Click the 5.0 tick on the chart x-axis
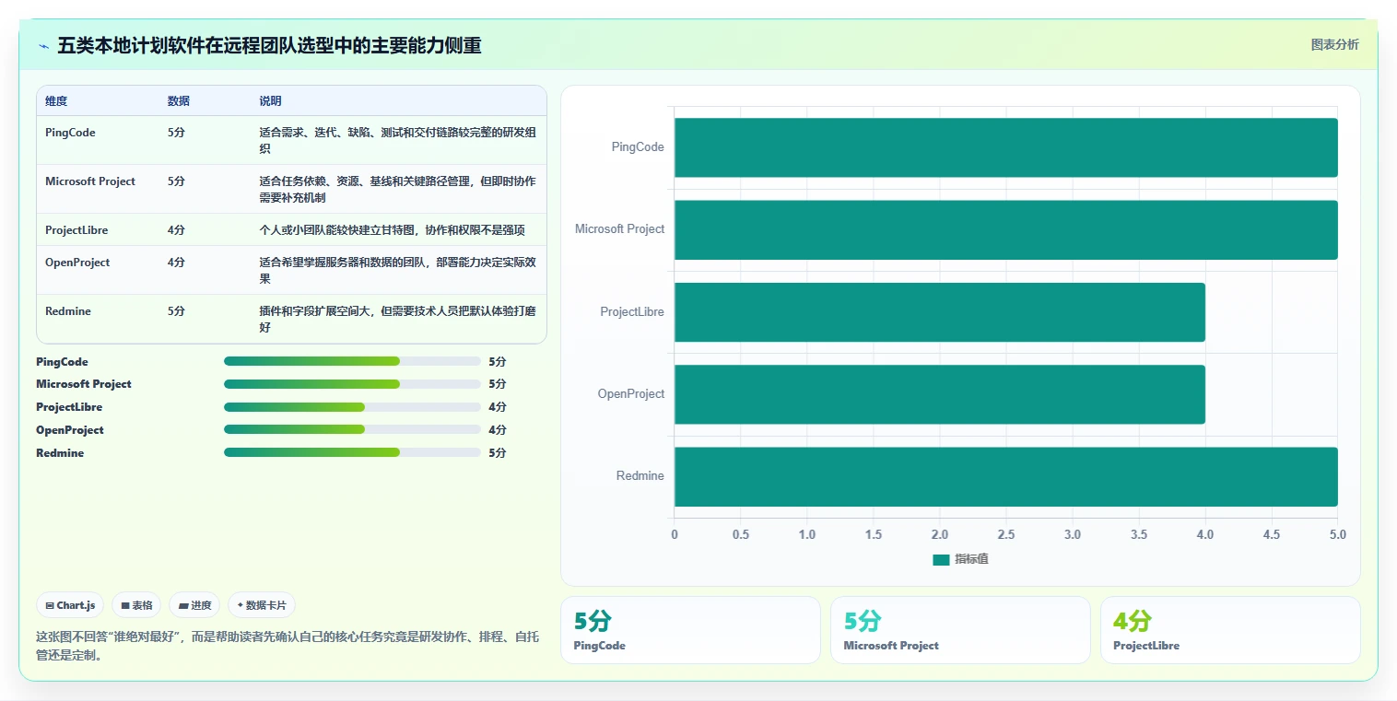The height and width of the screenshot is (701, 1397). click(1337, 534)
